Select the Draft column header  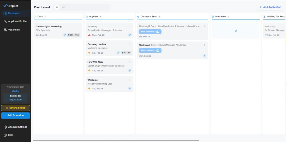tap(40, 16)
